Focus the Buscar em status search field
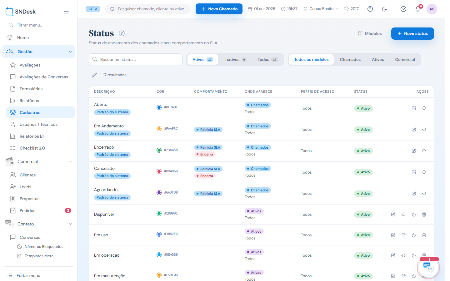 tap(136, 60)
